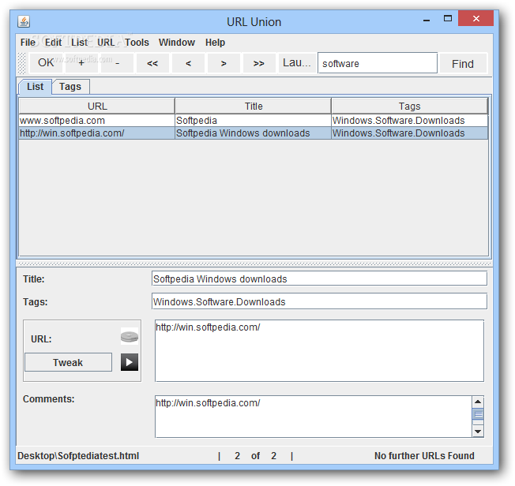Sort by the Tags column header

click(x=410, y=106)
